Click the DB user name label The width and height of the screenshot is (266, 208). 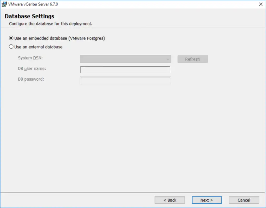(32, 69)
